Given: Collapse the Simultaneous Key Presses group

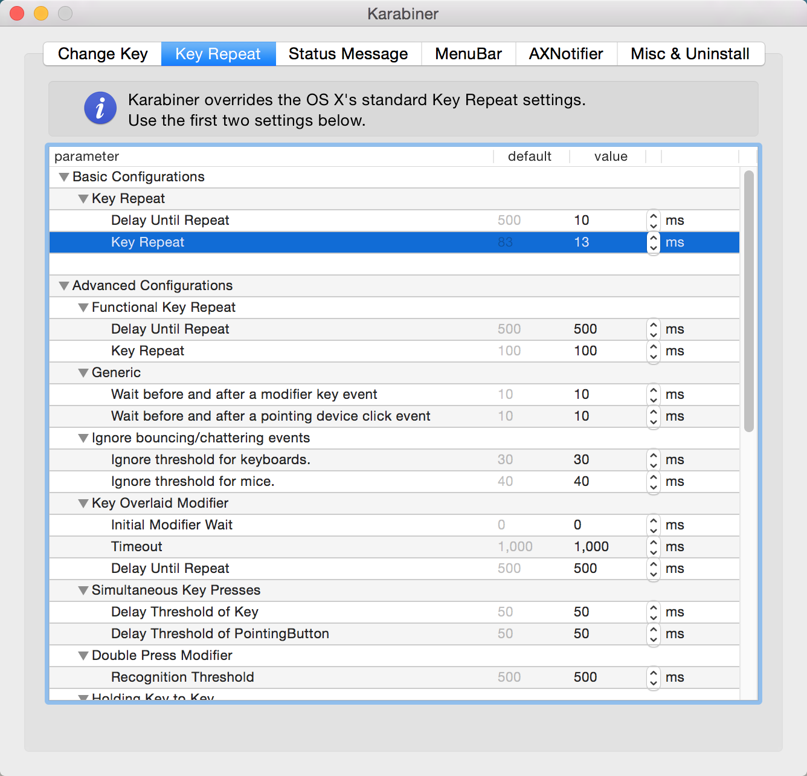Looking at the screenshot, I should [x=83, y=590].
